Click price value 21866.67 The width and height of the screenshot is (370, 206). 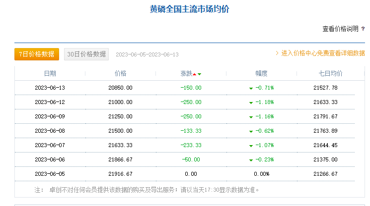click(x=120, y=159)
